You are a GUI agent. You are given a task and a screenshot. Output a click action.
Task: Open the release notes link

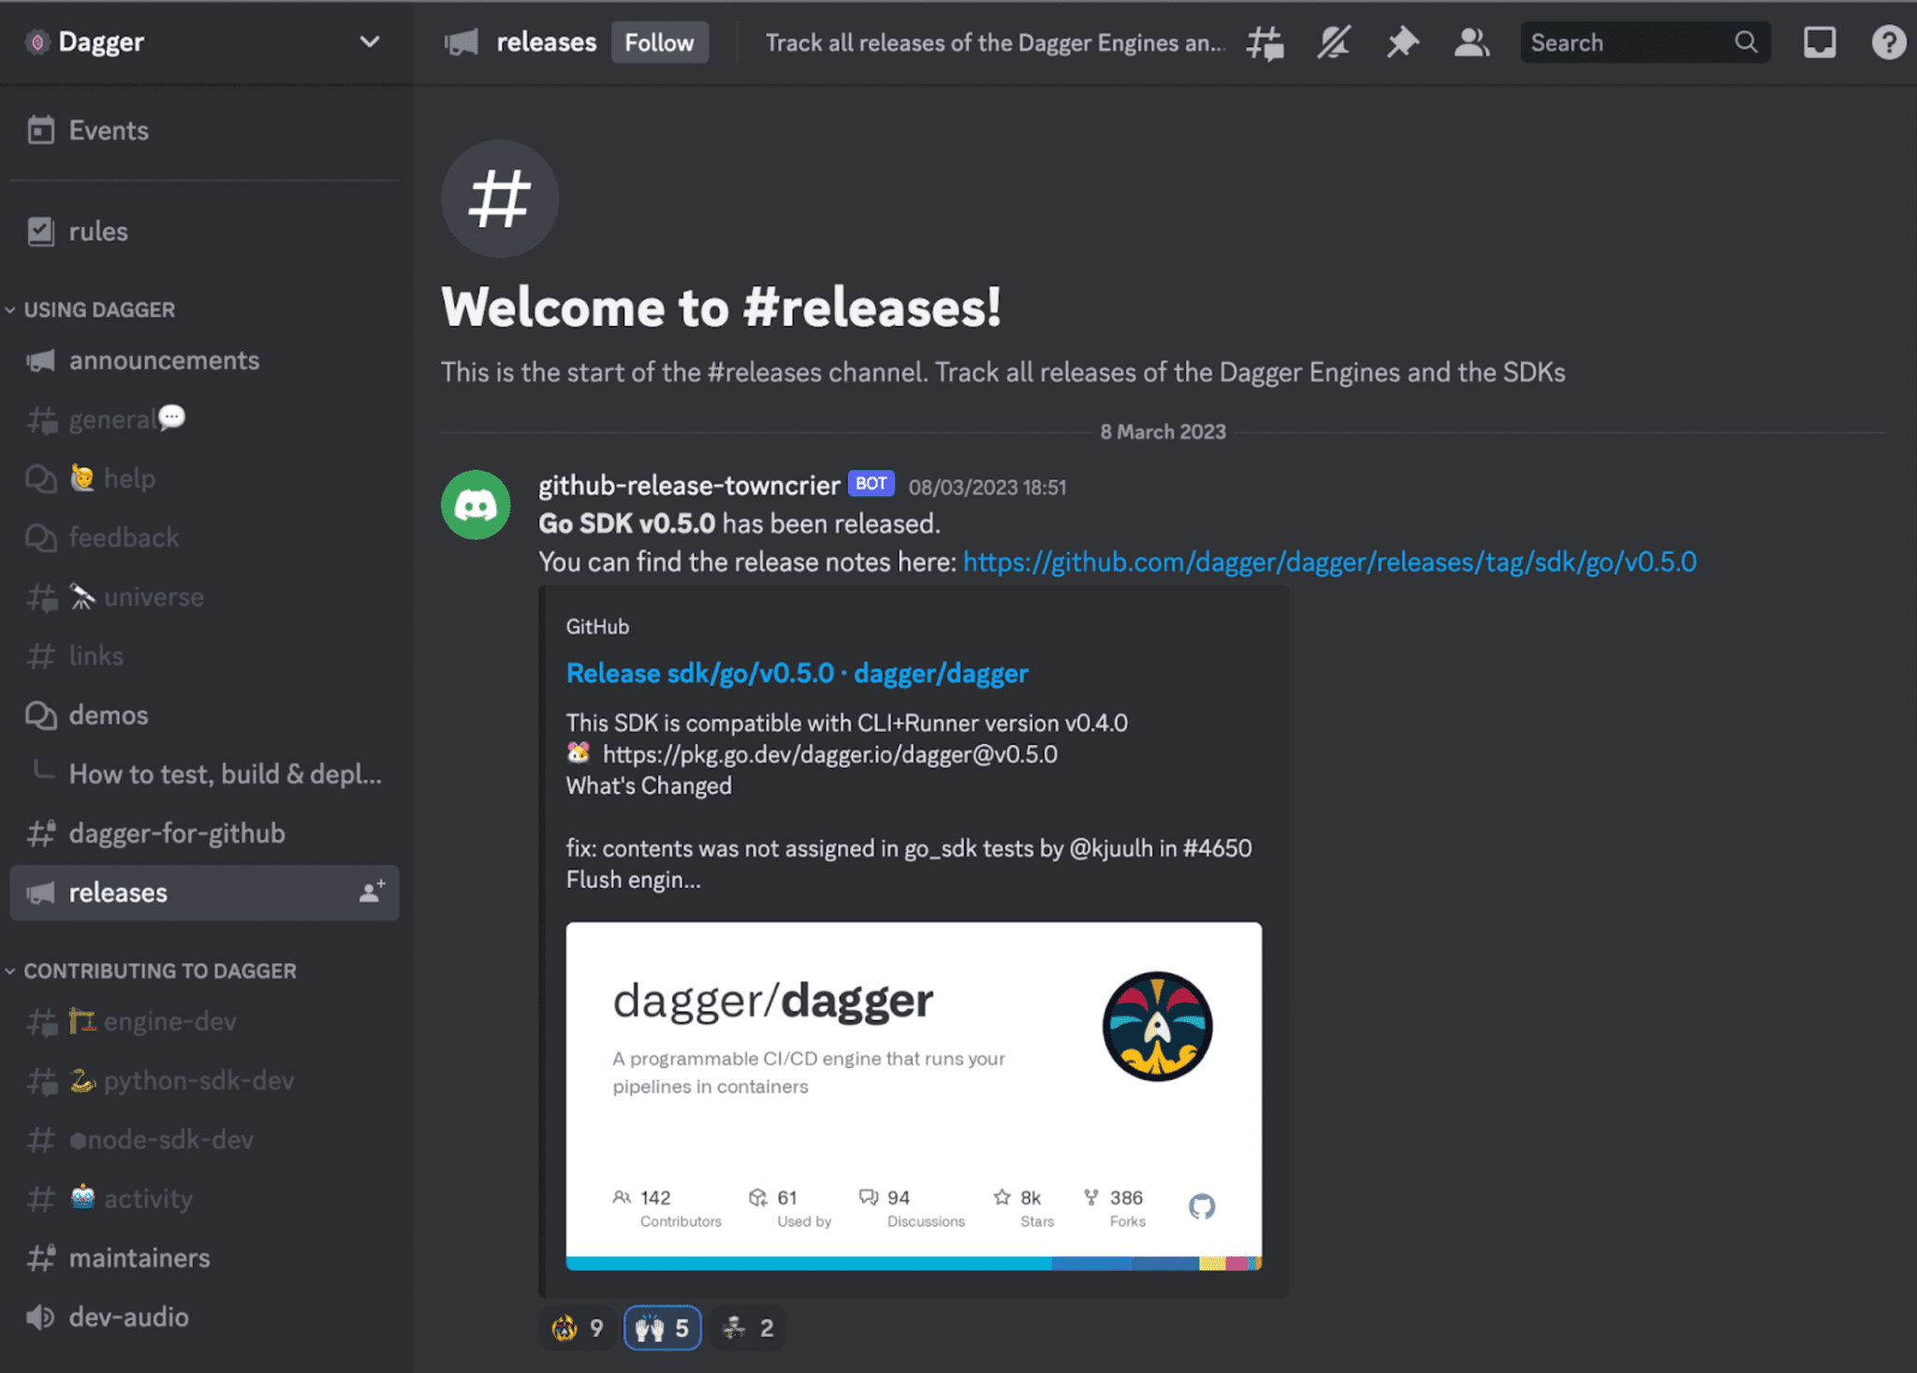(1328, 562)
